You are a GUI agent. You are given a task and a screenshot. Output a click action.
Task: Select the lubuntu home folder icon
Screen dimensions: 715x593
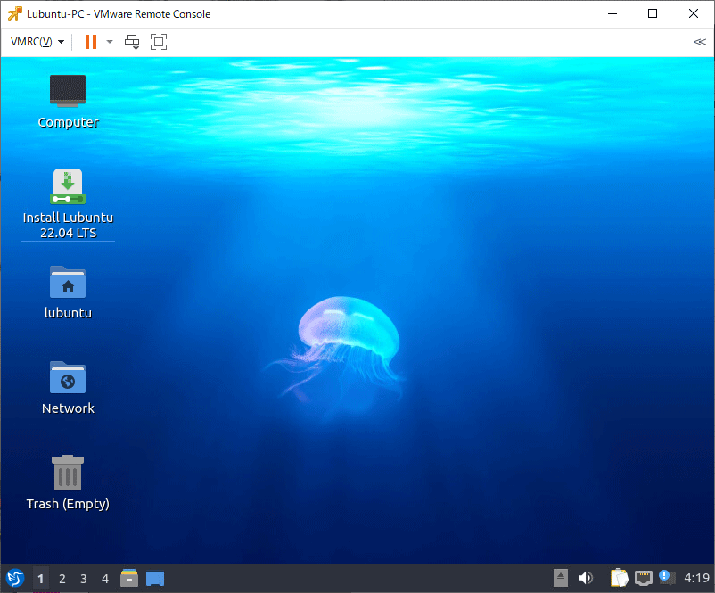coord(68,282)
